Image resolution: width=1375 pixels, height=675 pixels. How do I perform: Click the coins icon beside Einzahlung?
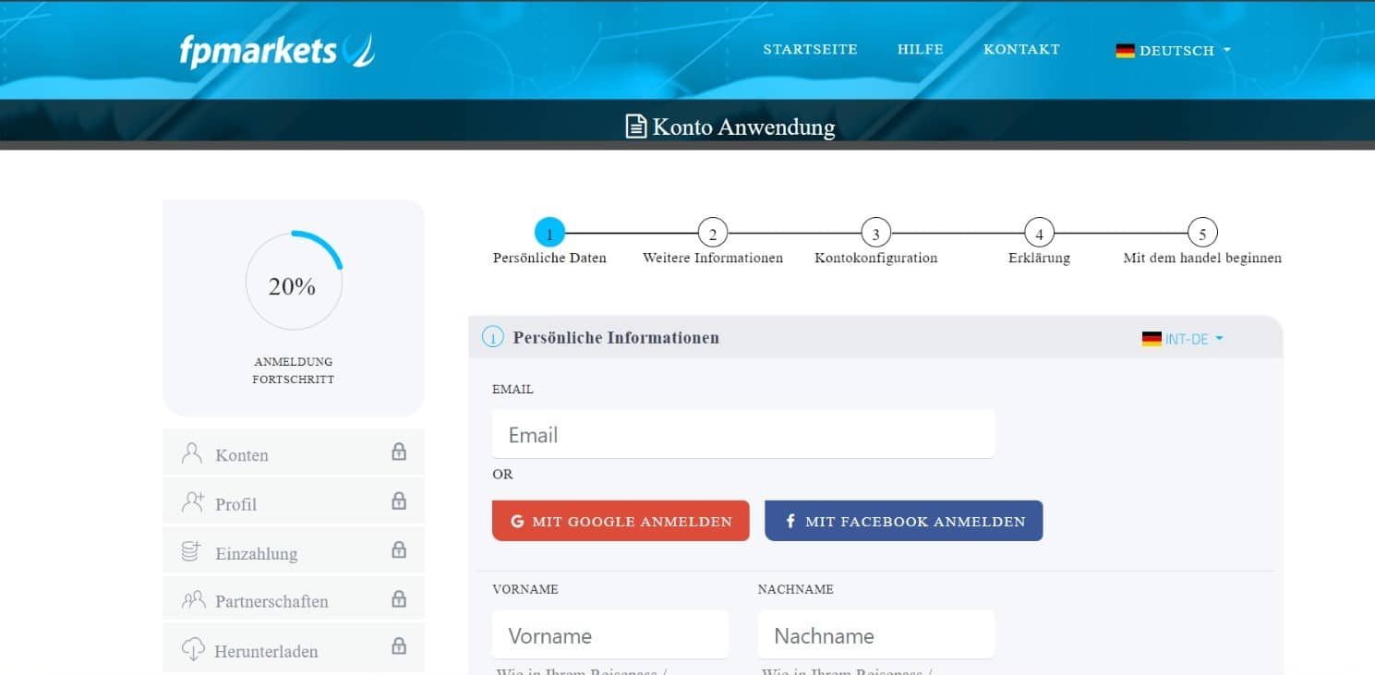[191, 551]
